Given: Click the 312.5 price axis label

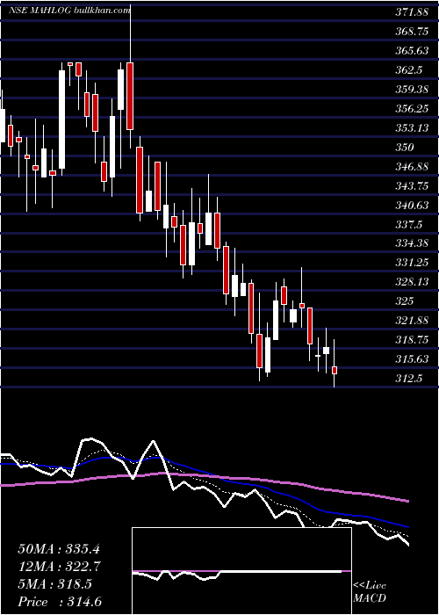Looking at the screenshot, I should coord(409,379).
